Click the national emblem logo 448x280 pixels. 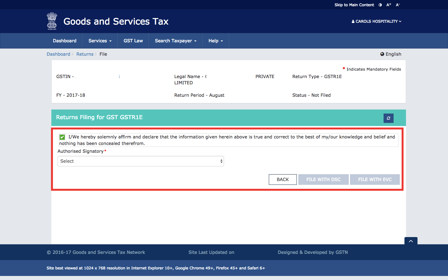[x=52, y=21]
